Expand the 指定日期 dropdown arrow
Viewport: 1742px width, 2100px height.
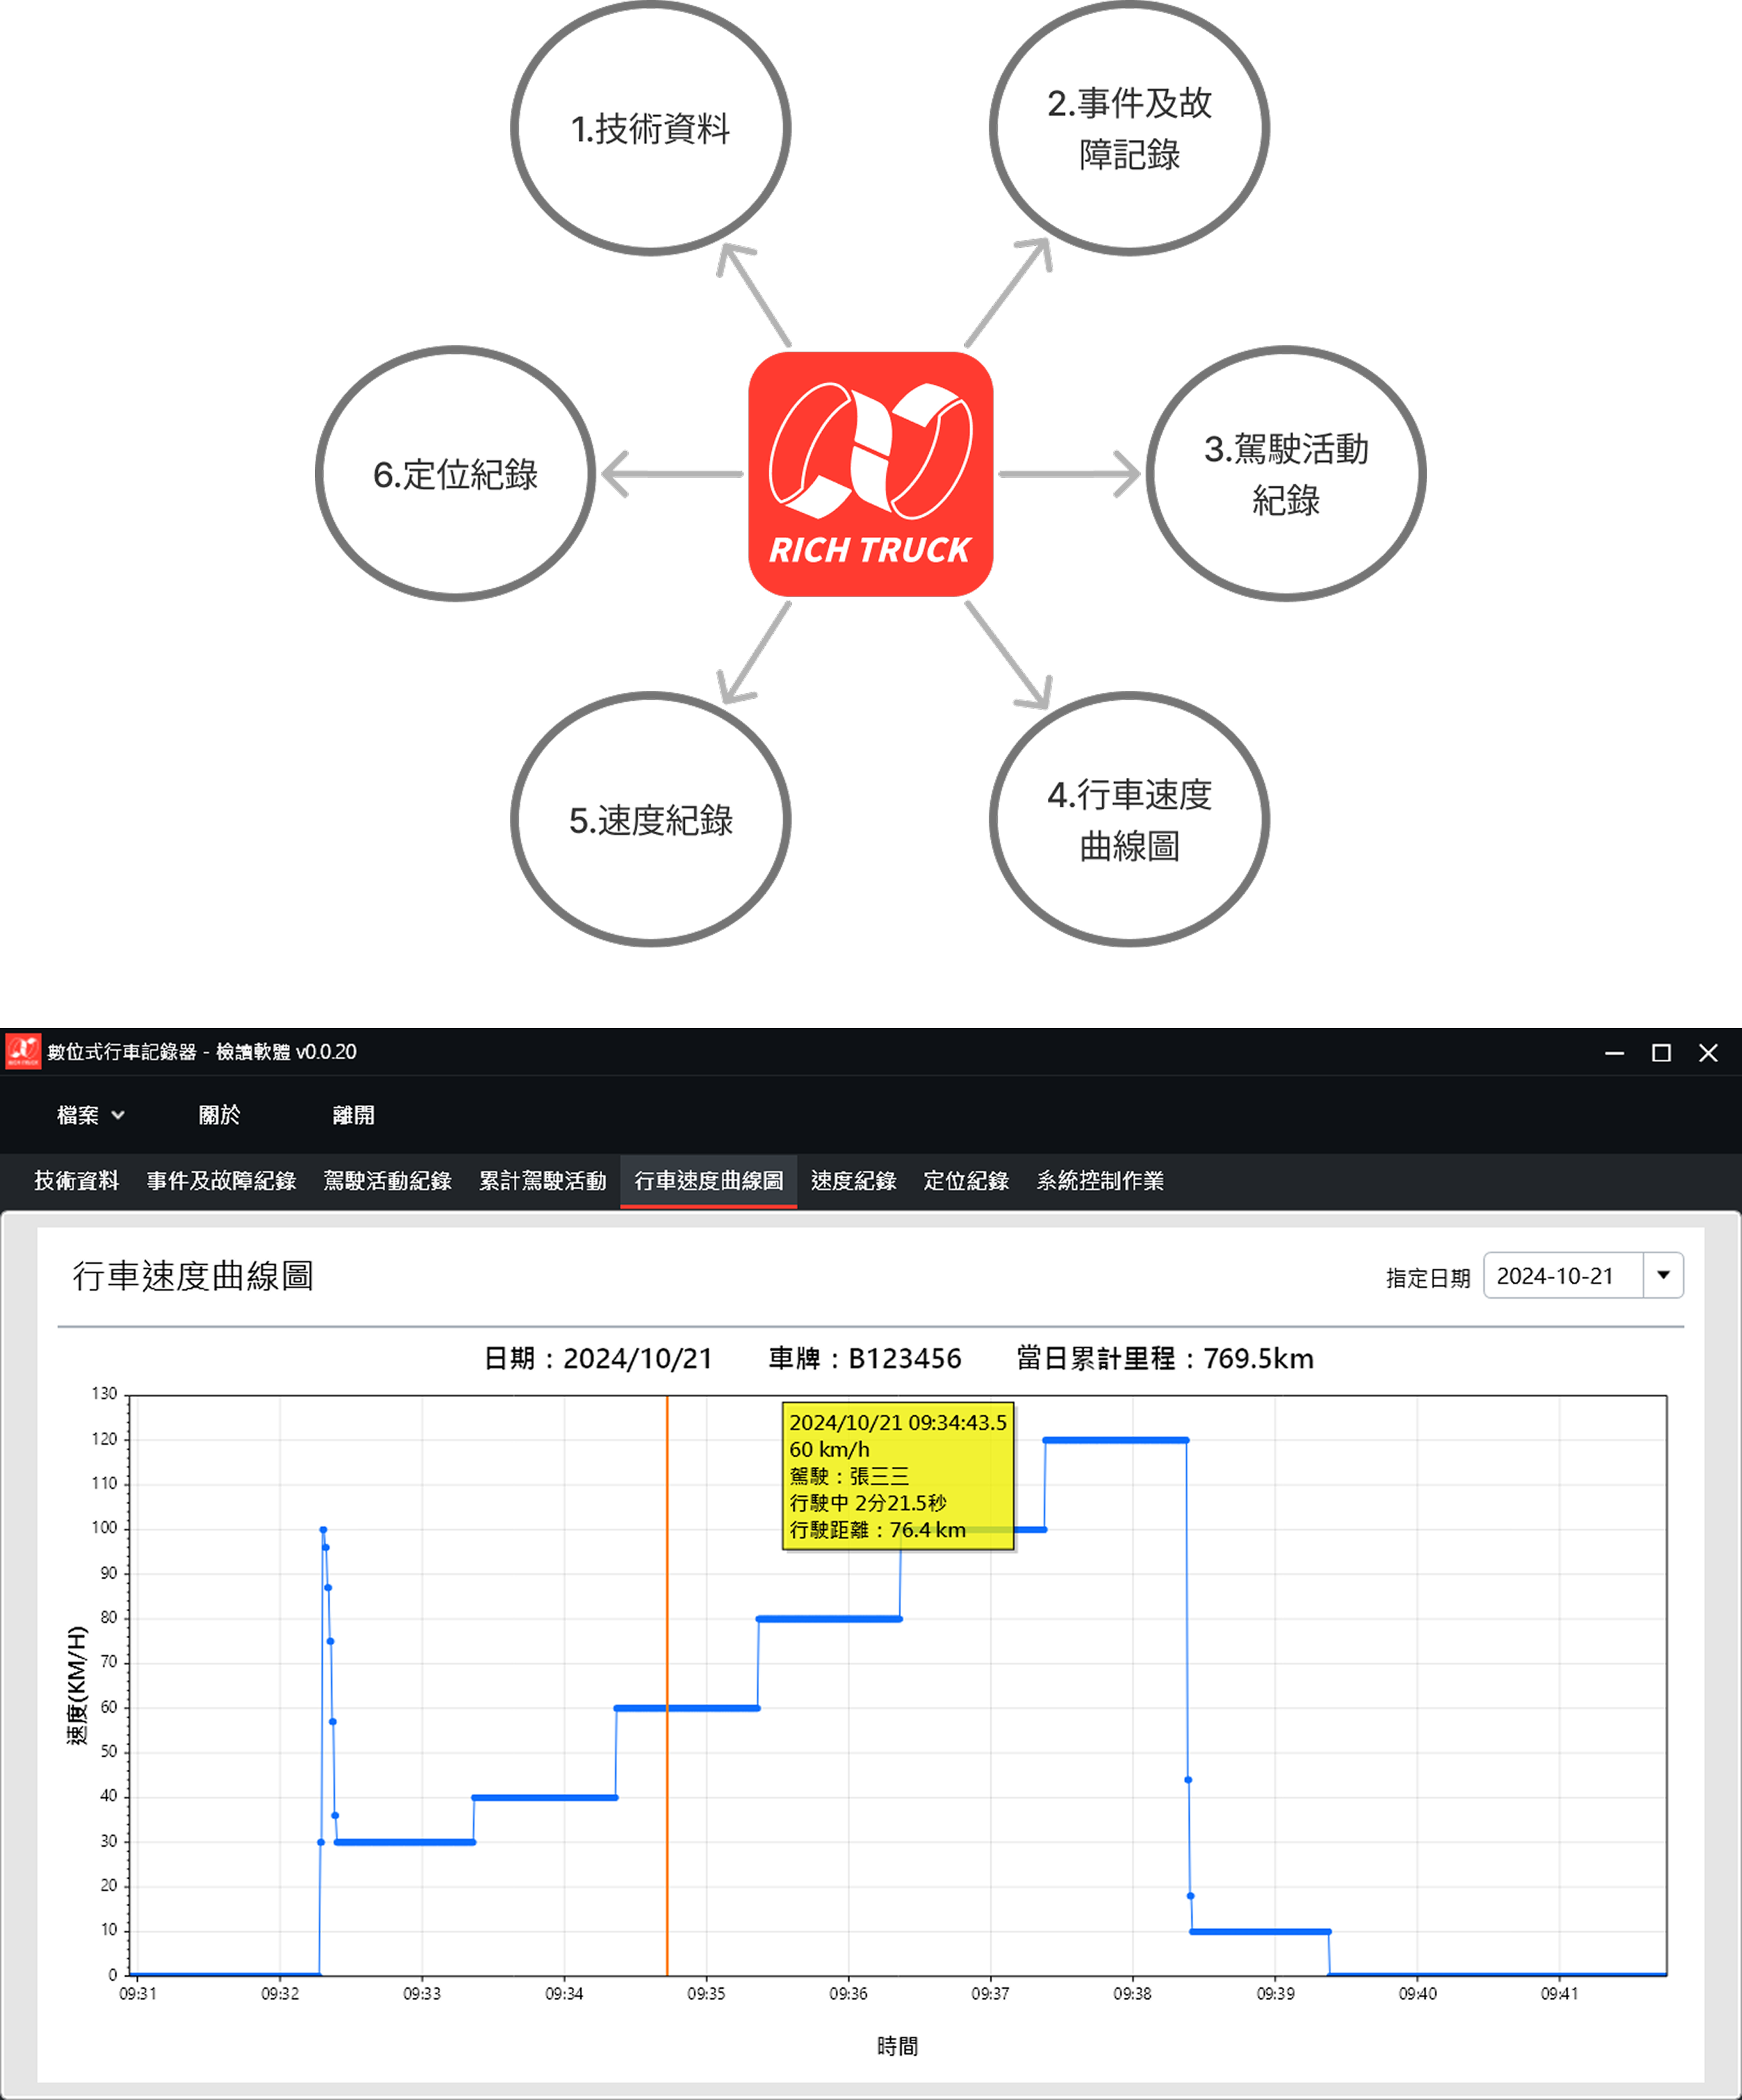click(x=1663, y=1275)
